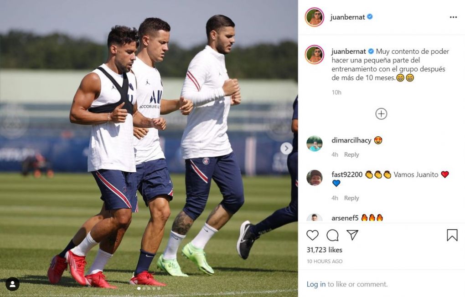This screenshot has width=465, height=297.
Task: Open fast92200 profile avatar
Action: pos(315,178)
